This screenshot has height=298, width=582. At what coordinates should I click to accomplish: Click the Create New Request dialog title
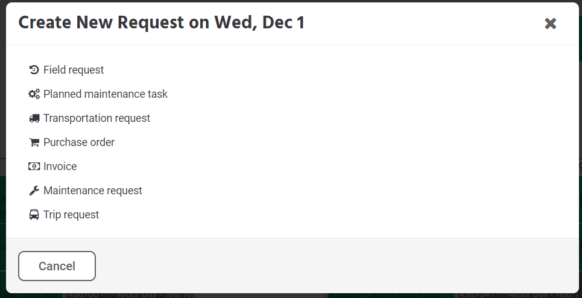coord(162,23)
